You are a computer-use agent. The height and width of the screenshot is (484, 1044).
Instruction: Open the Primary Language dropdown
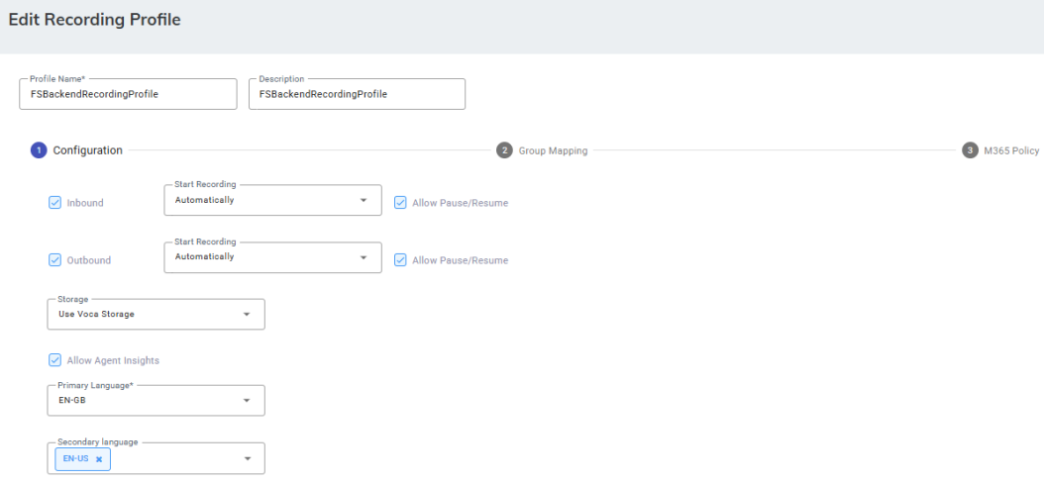click(x=156, y=401)
